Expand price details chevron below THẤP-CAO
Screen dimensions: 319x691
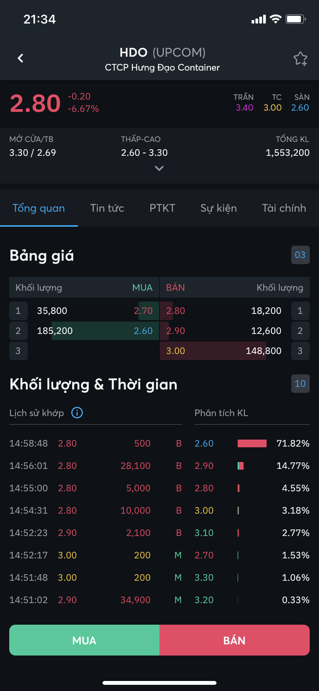(159, 168)
